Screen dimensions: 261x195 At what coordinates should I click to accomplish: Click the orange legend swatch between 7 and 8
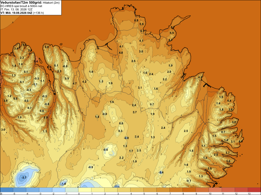coord(176,190)
